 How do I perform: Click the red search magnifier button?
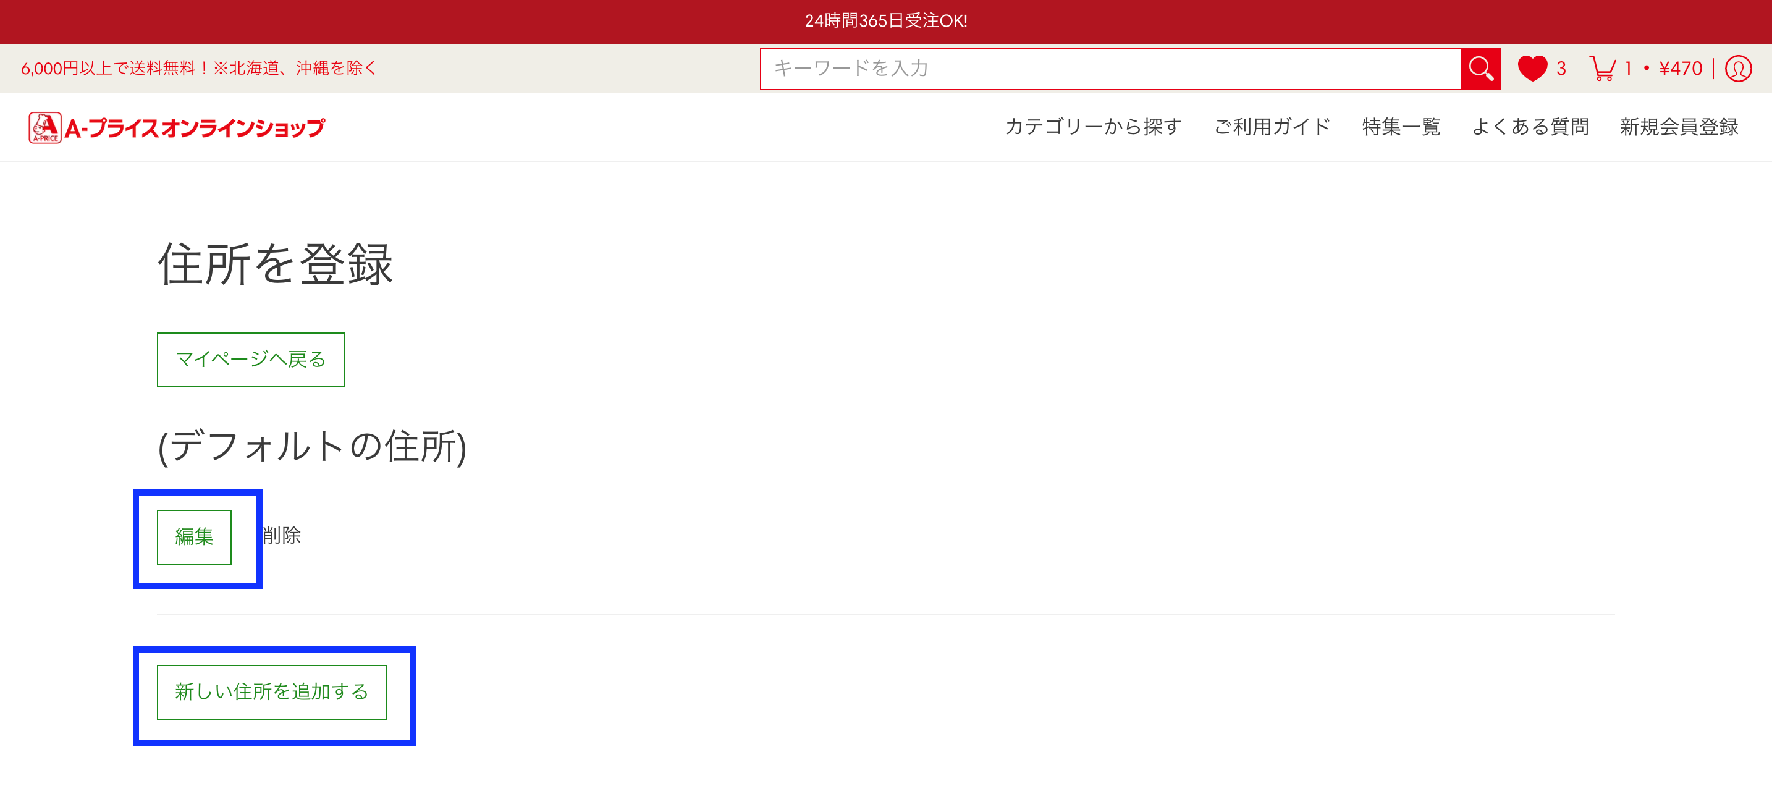(x=1480, y=69)
